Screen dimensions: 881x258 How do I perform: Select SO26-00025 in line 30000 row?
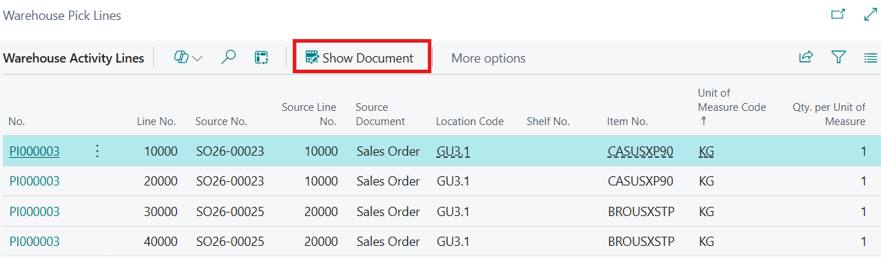pyautogui.click(x=230, y=212)
